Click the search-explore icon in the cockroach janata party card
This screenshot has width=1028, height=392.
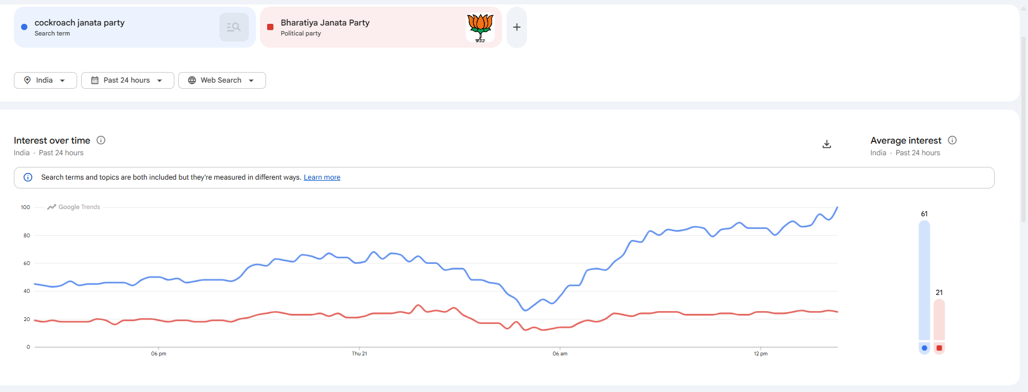coord(234,27)
